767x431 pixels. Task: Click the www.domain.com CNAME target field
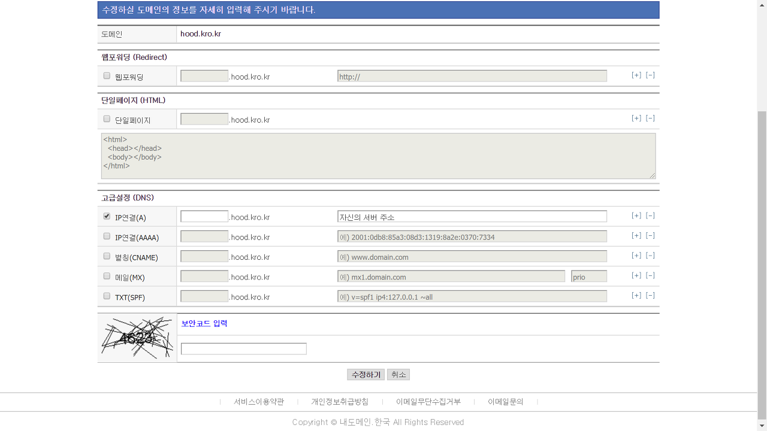(472, 256)
